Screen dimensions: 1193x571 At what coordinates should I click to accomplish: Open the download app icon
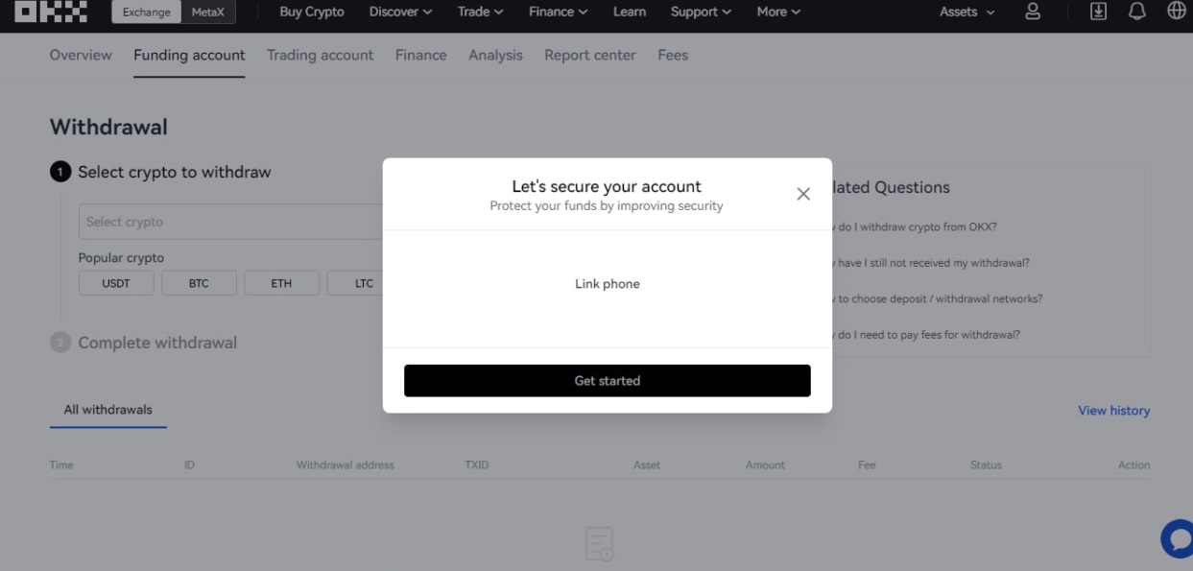coord(1096,12)
